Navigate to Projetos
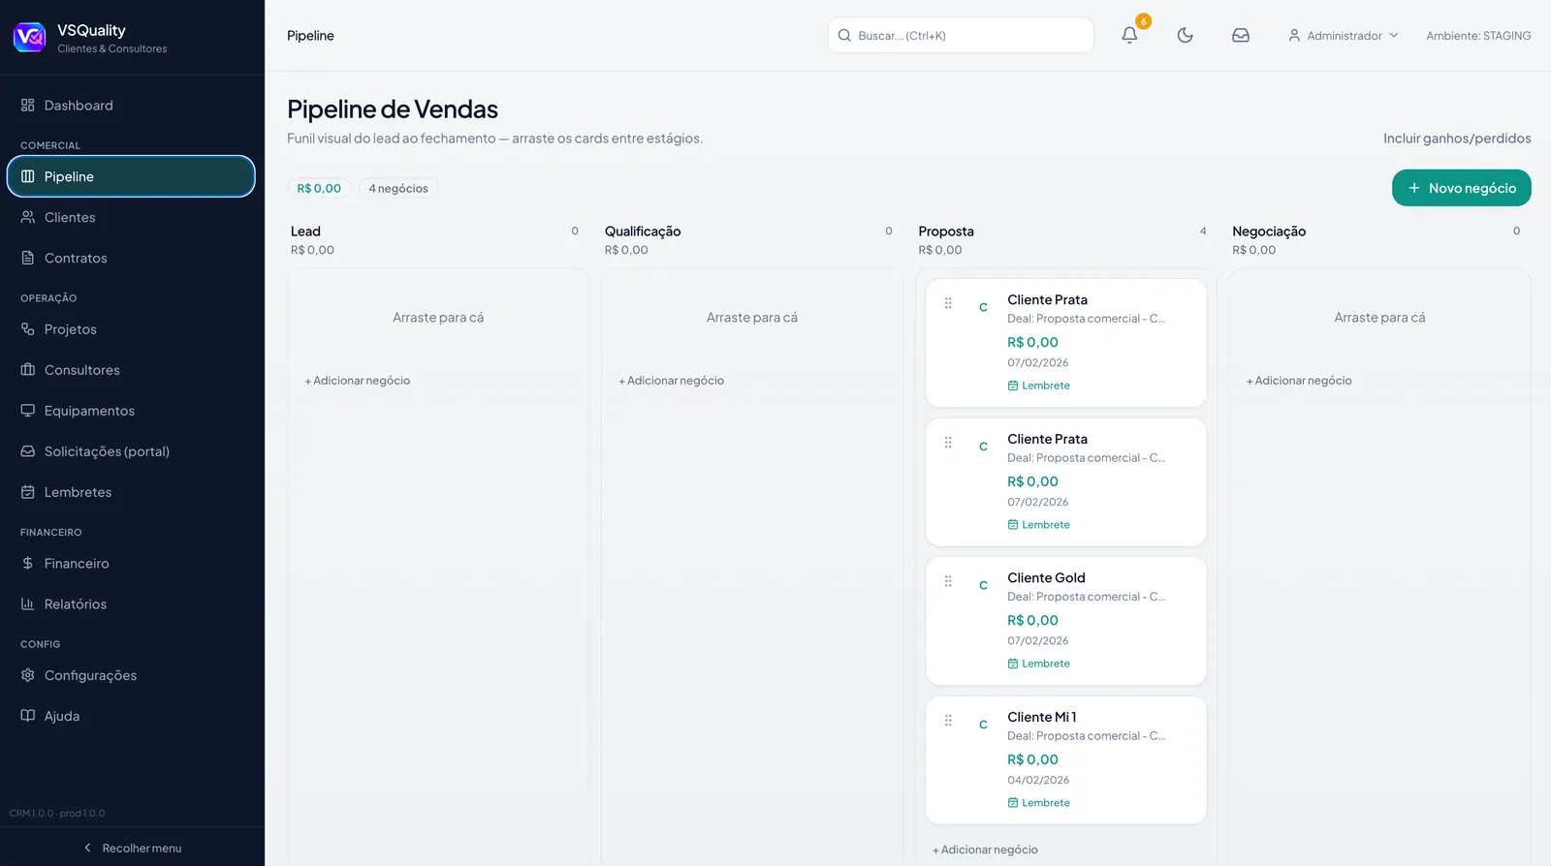The height and width of the screenshot is (866, 1551). coord(132,329)
